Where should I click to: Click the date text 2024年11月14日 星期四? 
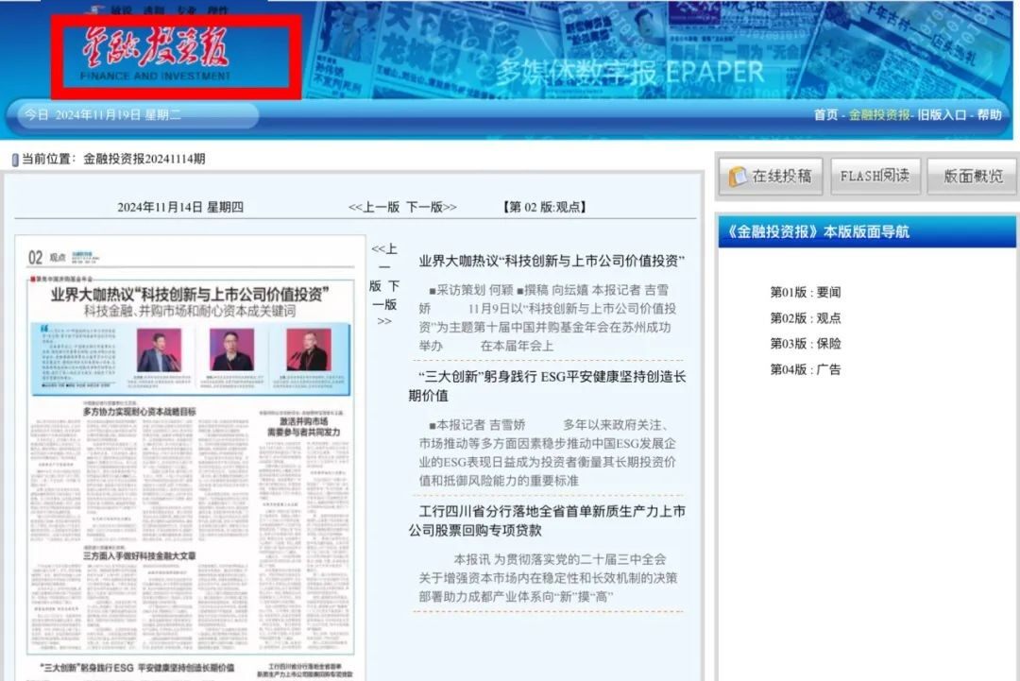click(x=180, y=207)
